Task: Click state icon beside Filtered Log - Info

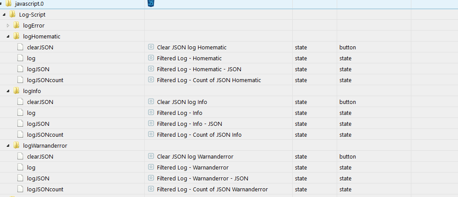Action: [x=151, y=113]
